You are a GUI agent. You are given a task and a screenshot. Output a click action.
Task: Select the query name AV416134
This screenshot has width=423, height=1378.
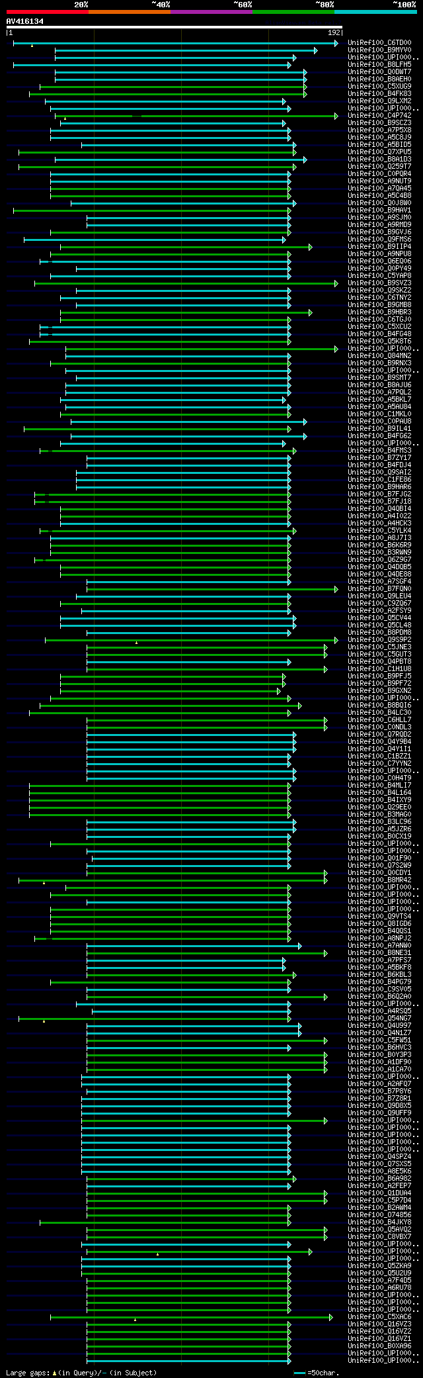(25, 21)
